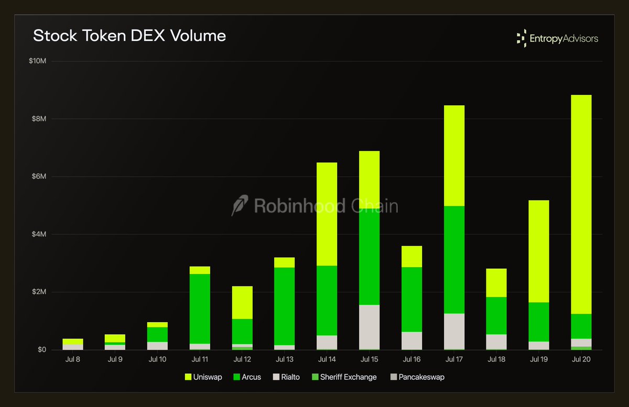
Task: Toggle the Sheriff Exchange legend label
Action: 349,377
